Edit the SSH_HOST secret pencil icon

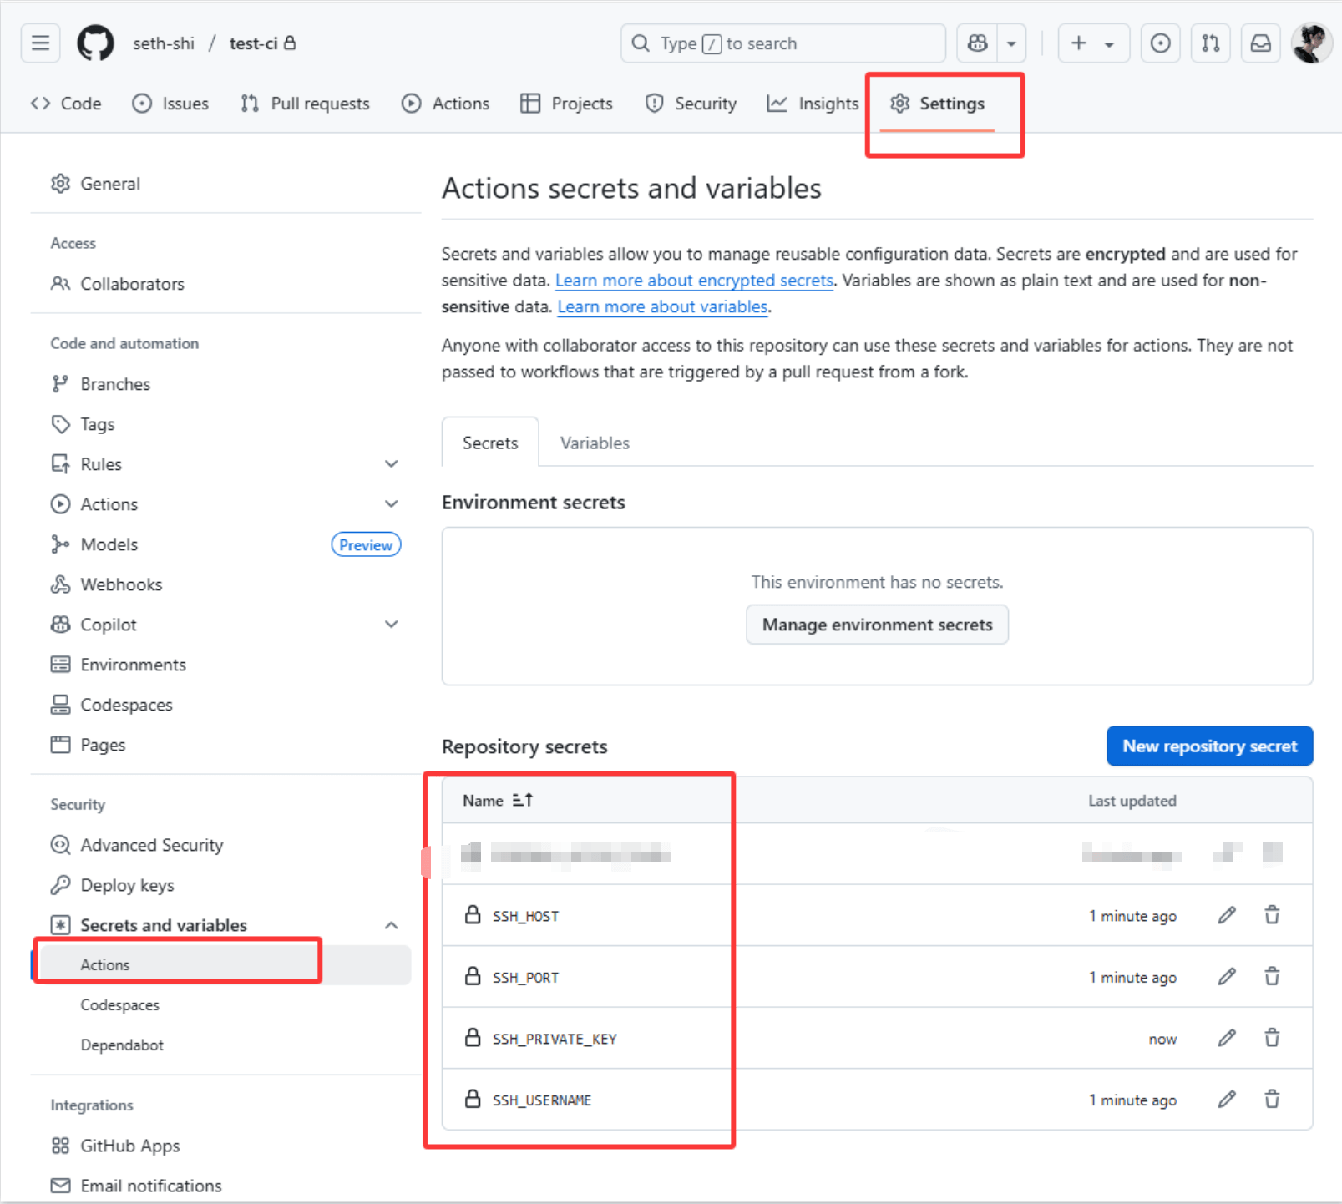coord(1227,916)
